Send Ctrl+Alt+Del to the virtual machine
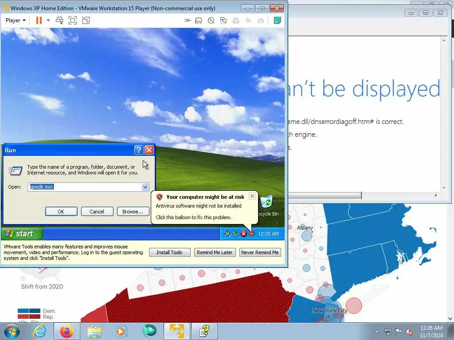 pos(60,20)
